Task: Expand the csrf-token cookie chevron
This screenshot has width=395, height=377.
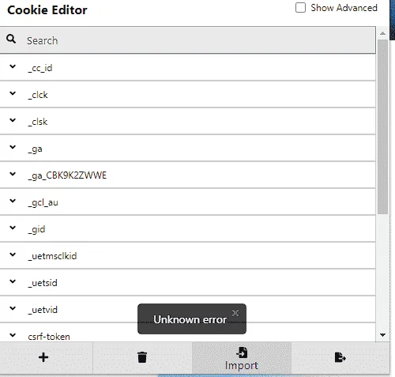Action: [13, 335]
